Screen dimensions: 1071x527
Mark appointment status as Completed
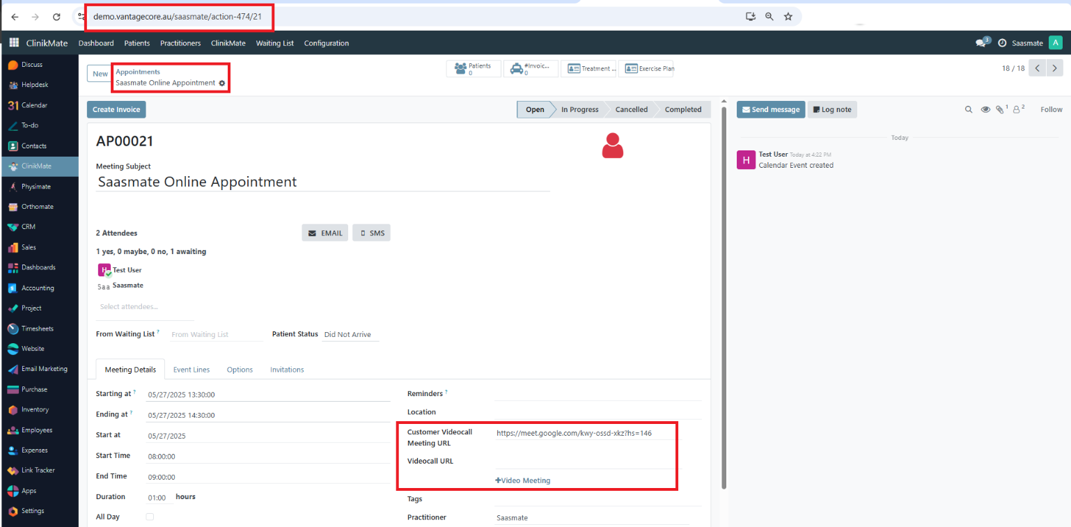click(682, 109)
